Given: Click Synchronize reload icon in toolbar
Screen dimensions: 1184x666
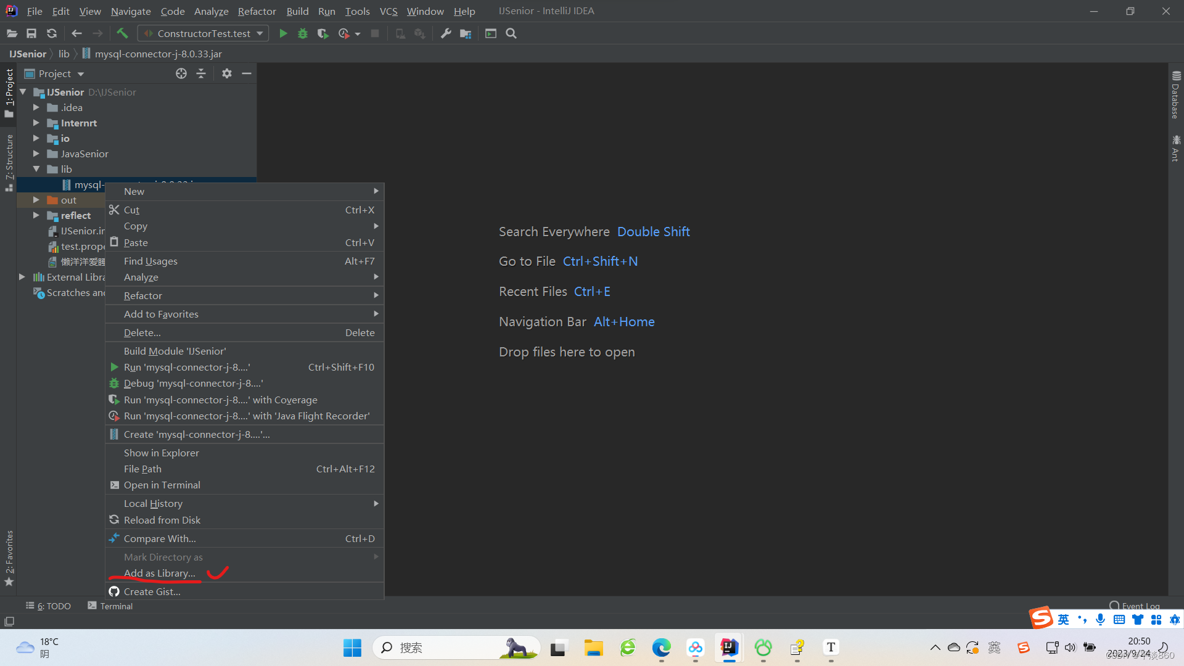Looking at the screenshot, I should 52,33.
